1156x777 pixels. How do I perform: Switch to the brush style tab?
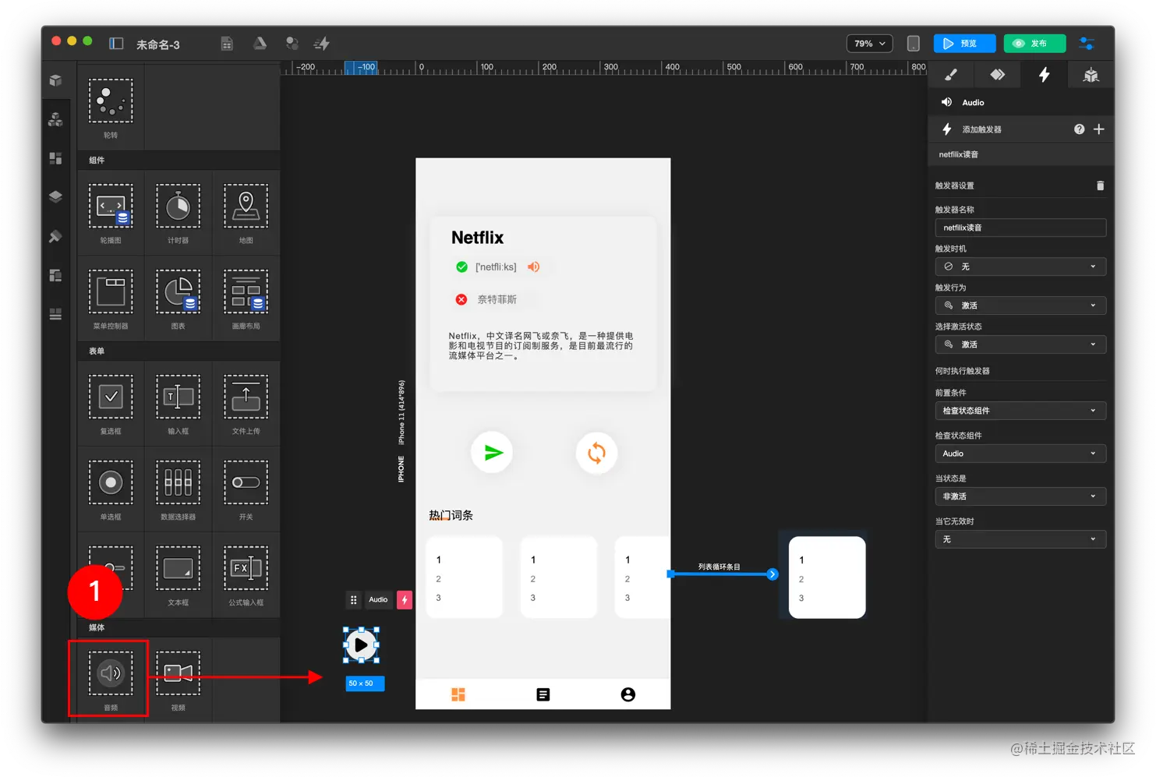[x=950, y=75]
